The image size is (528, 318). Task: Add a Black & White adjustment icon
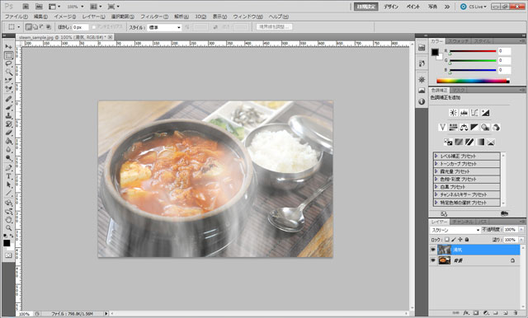click(474, 128)
